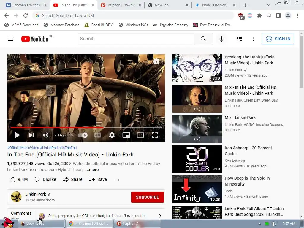Viewport: 304px width, 228px height.
Task: Save the video to a playlist
Action: (98, 179)
